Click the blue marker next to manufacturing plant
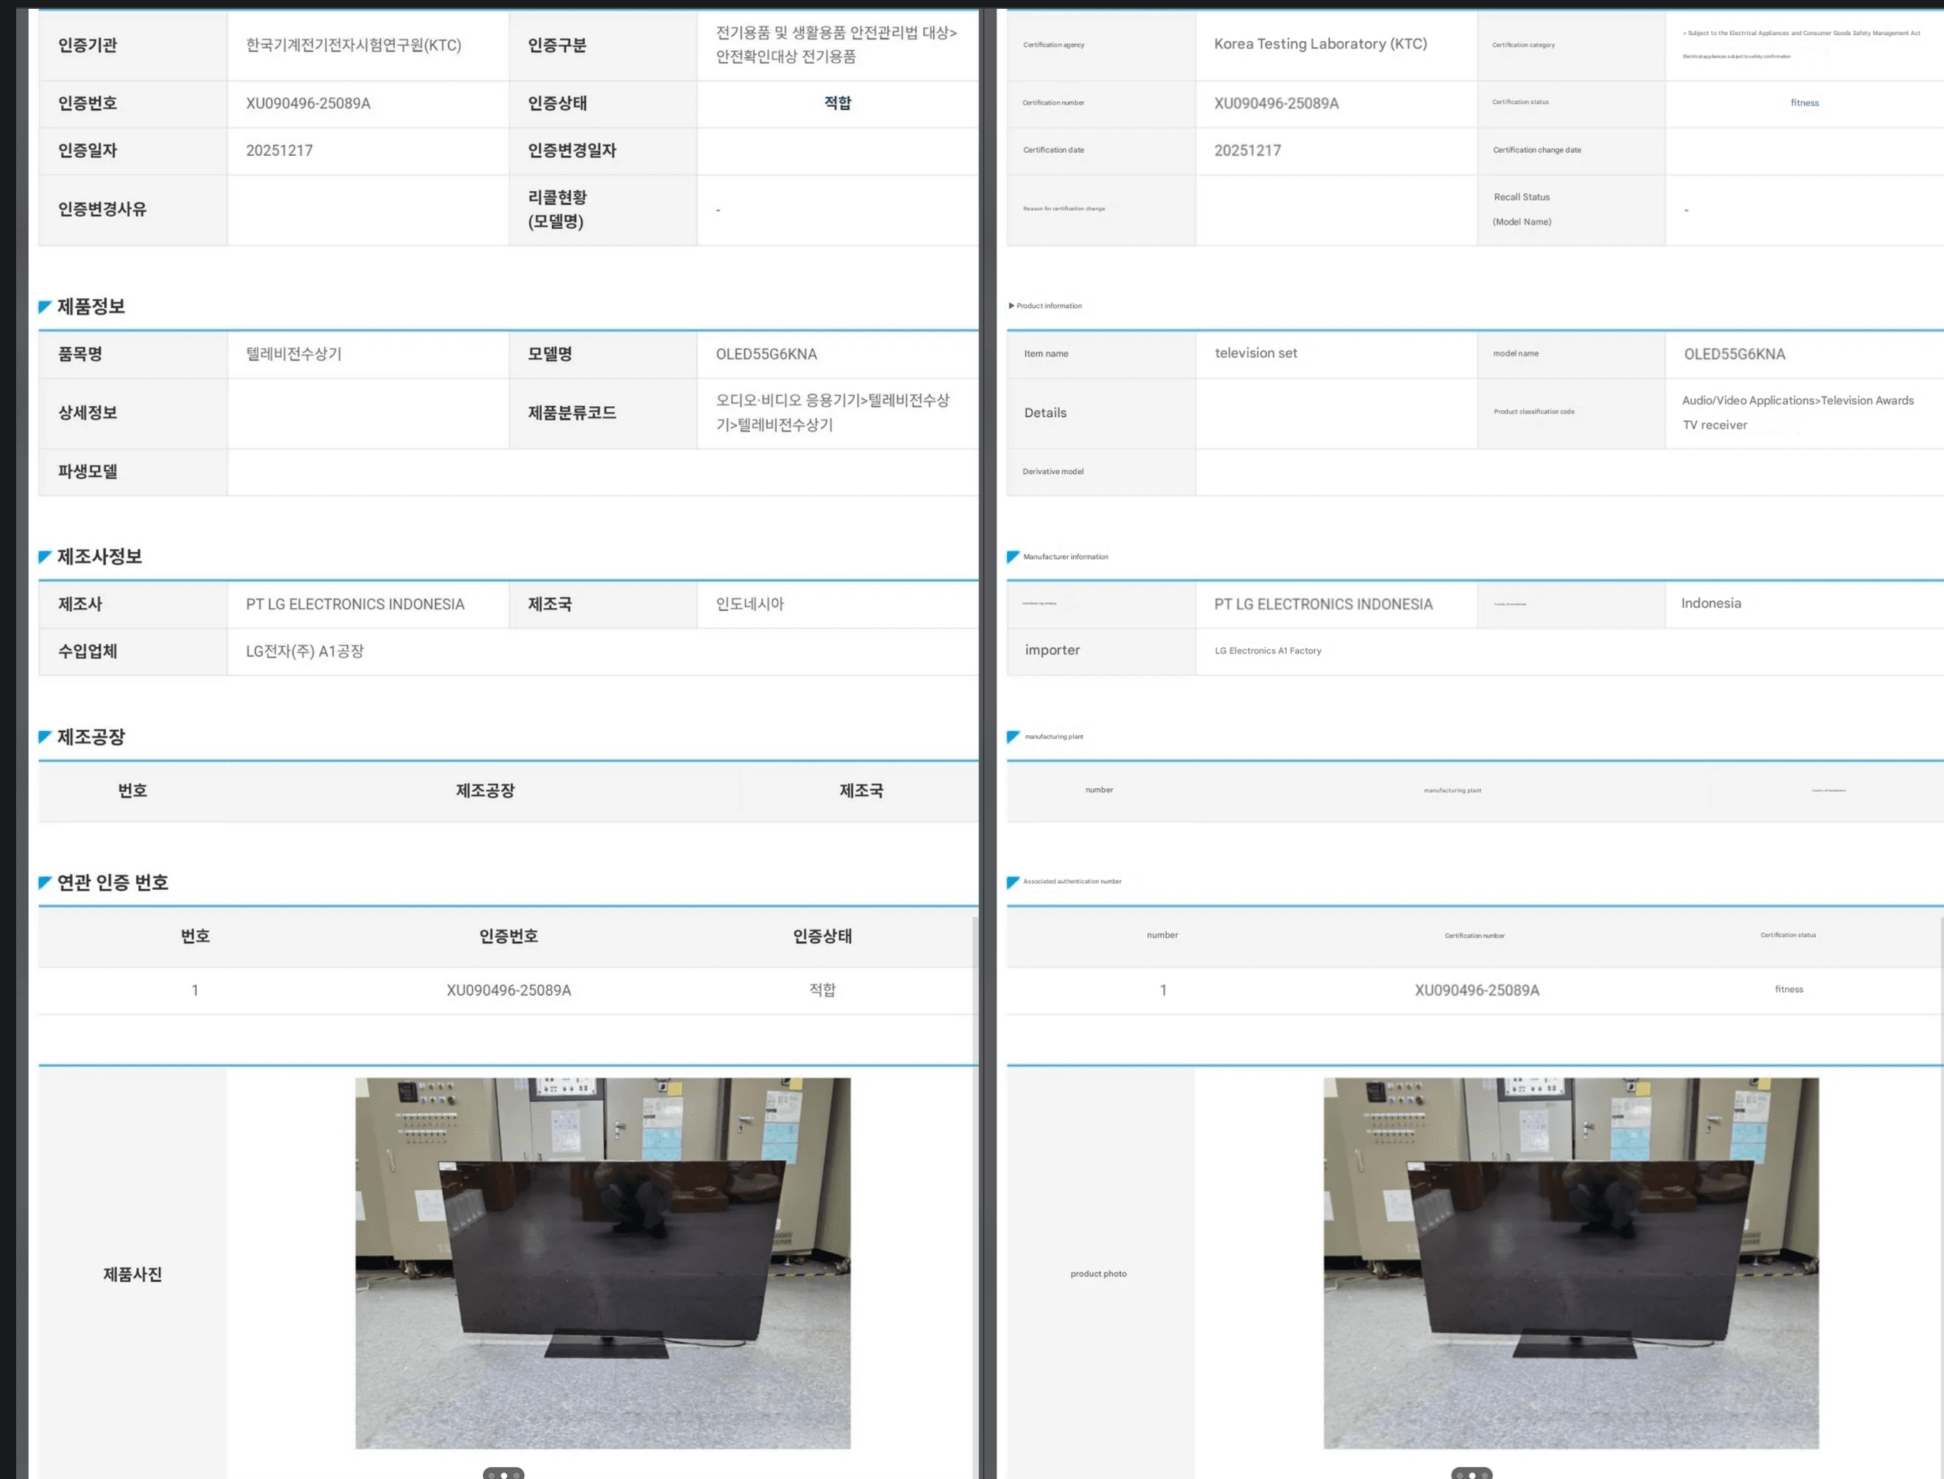 [1012, 737]
